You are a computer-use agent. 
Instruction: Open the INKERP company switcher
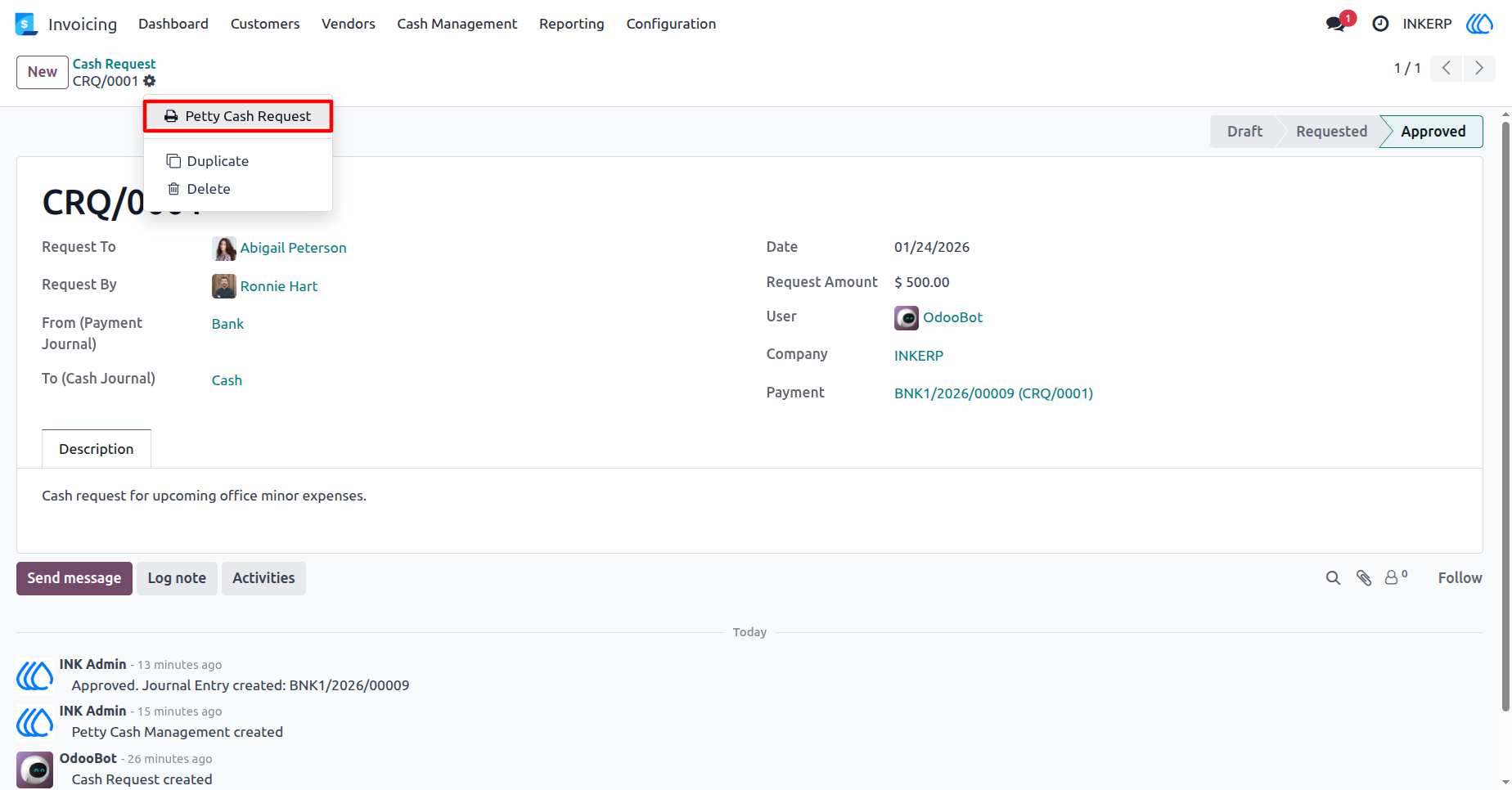tap(1427, 24)
